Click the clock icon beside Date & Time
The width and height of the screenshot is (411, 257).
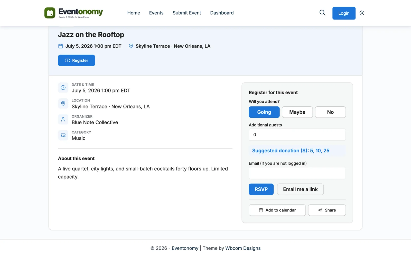pyautogui.click(x=63, y=88)
